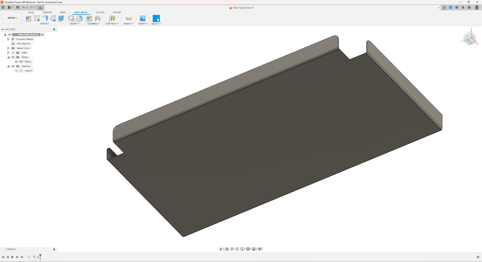Select the Create Sketch tool
This screenshot has height=262, width=482.
point(37,18)
